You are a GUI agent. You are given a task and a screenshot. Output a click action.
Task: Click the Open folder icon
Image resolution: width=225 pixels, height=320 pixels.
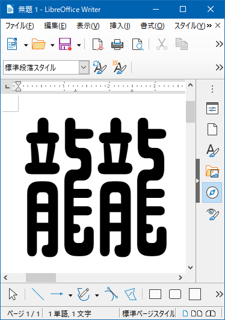pyautogui.click(x=39, y=44)
